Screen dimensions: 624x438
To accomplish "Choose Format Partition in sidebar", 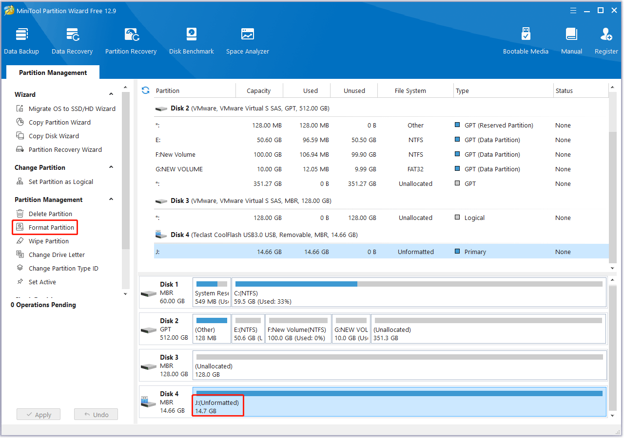I will click(51, 227).
